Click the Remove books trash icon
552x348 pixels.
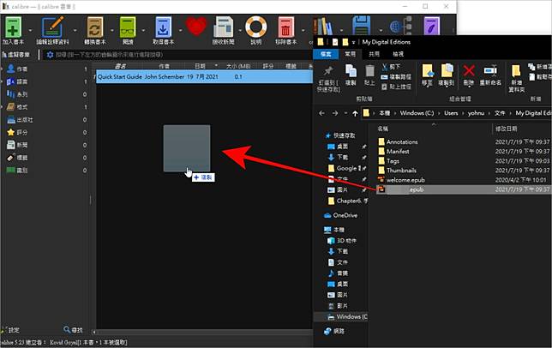(286, 27)
